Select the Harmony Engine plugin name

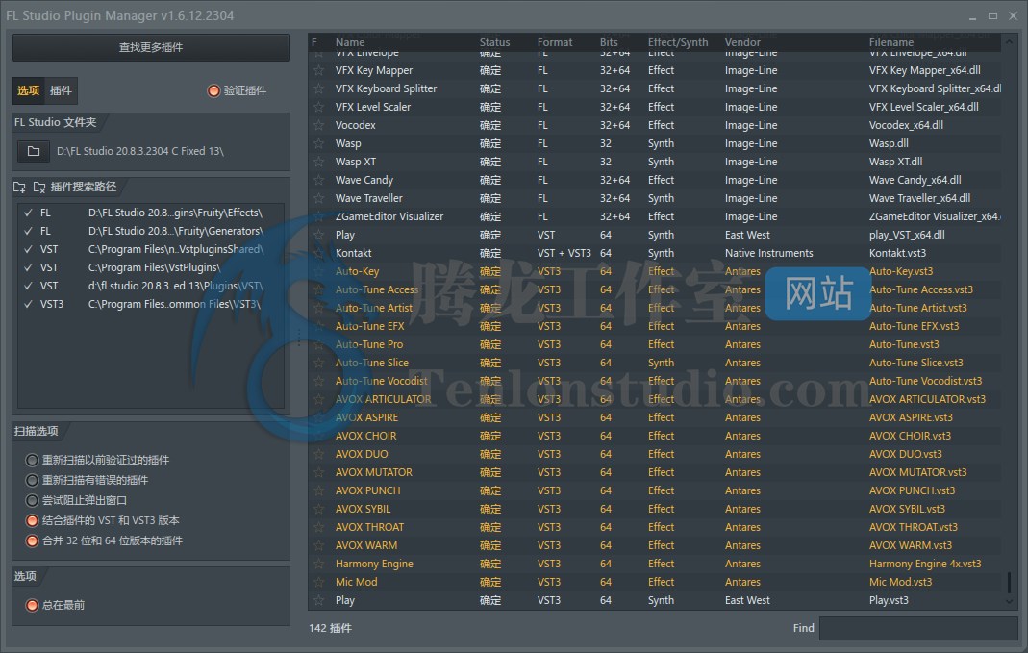pos(374,564)
